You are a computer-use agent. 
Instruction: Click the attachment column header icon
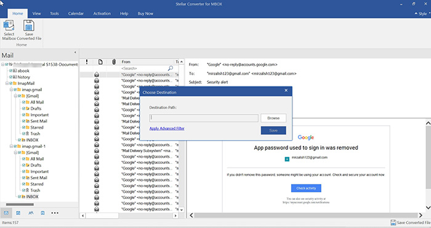[114, 62]
